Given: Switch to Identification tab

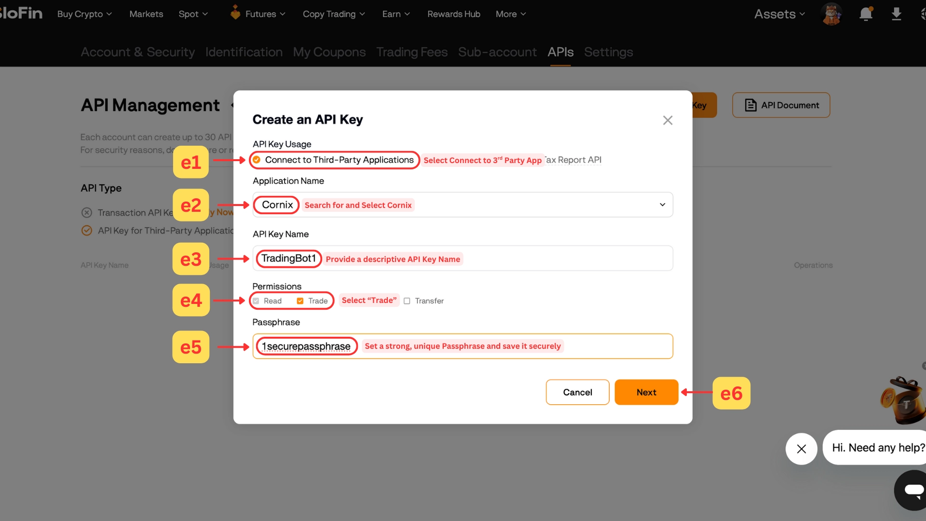Looking at the screenshot, I should point(244,52).
